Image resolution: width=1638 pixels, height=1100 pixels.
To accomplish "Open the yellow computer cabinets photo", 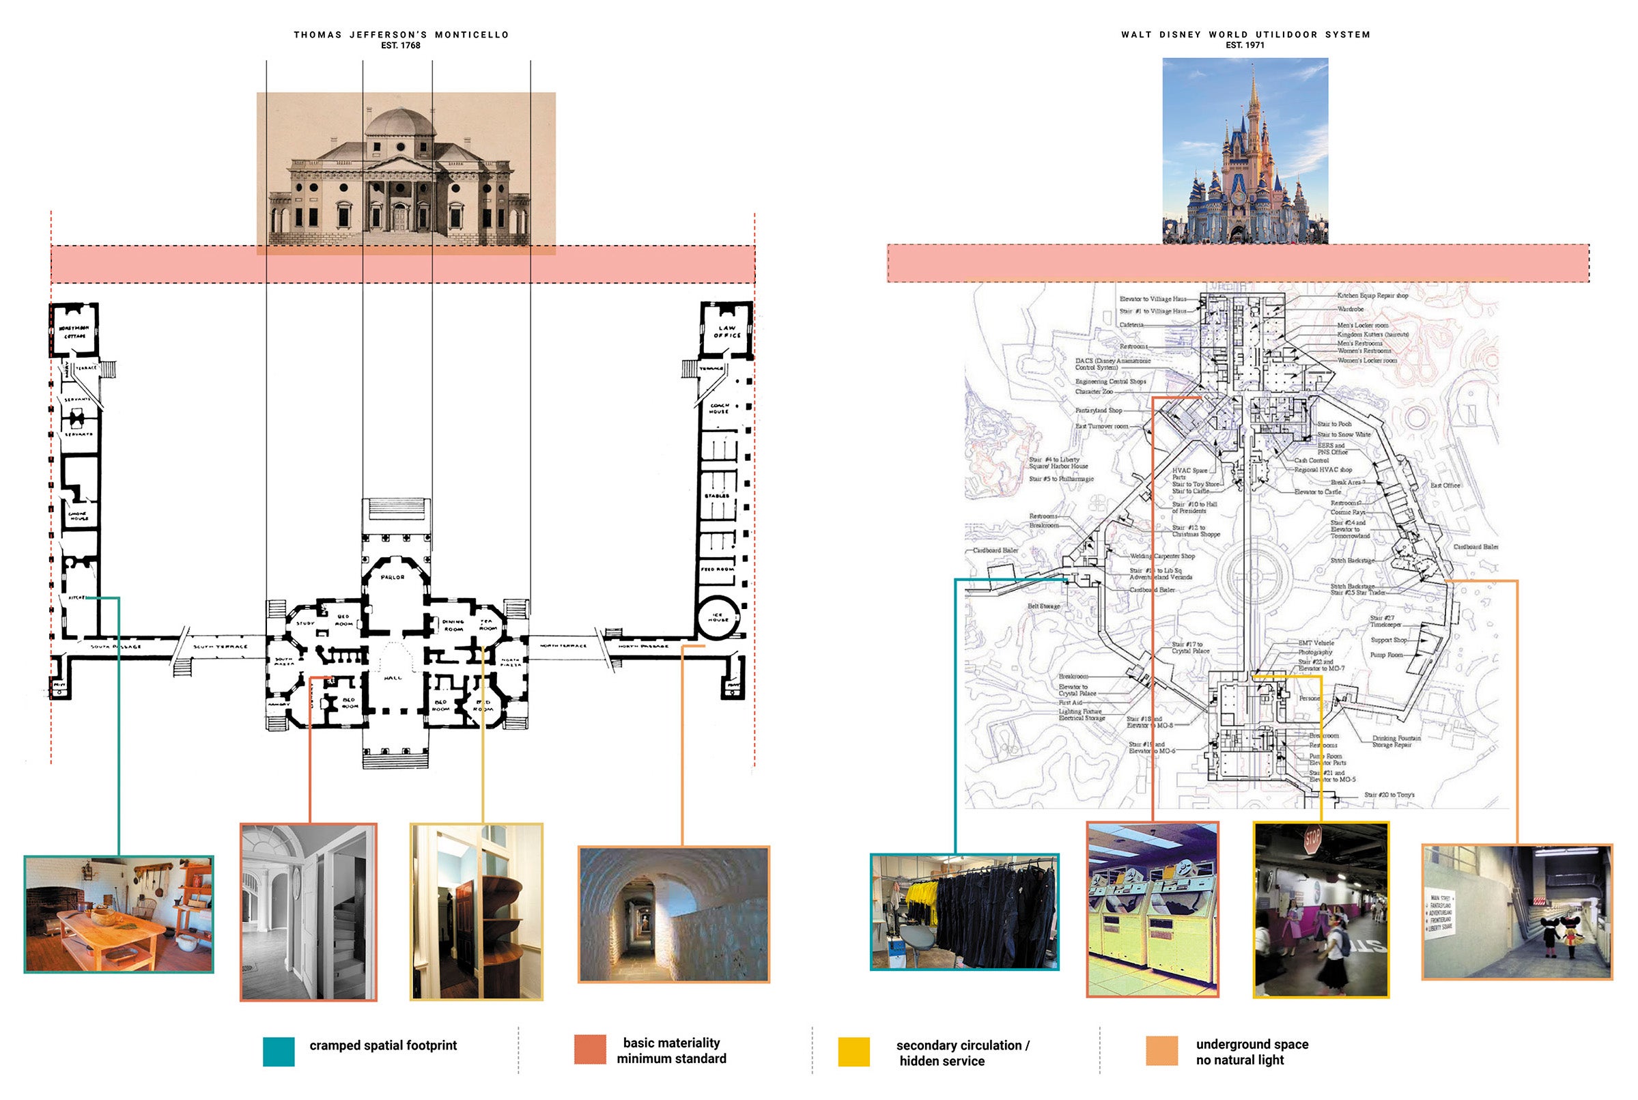I will click(x=1153, y=909).
